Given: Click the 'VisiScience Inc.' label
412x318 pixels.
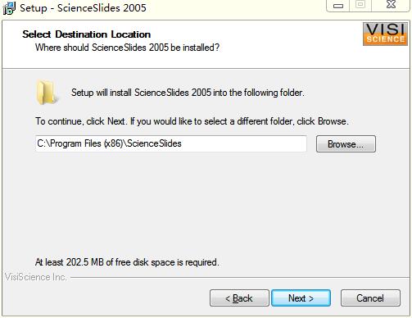Looking at the screenshot, I should (x=36, y=277).
